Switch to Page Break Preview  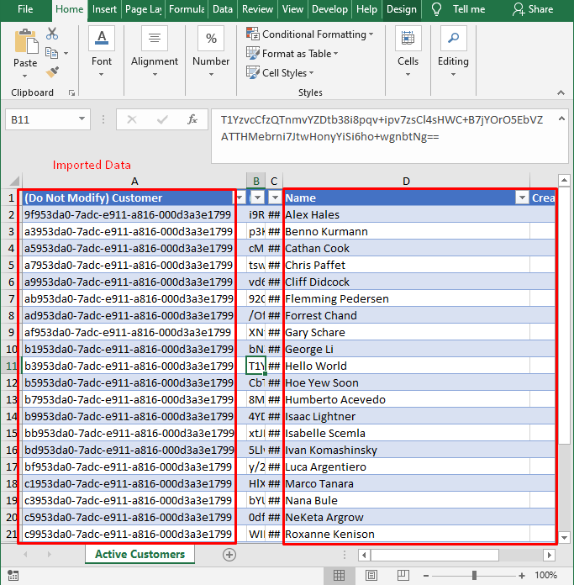click(403, 575)
